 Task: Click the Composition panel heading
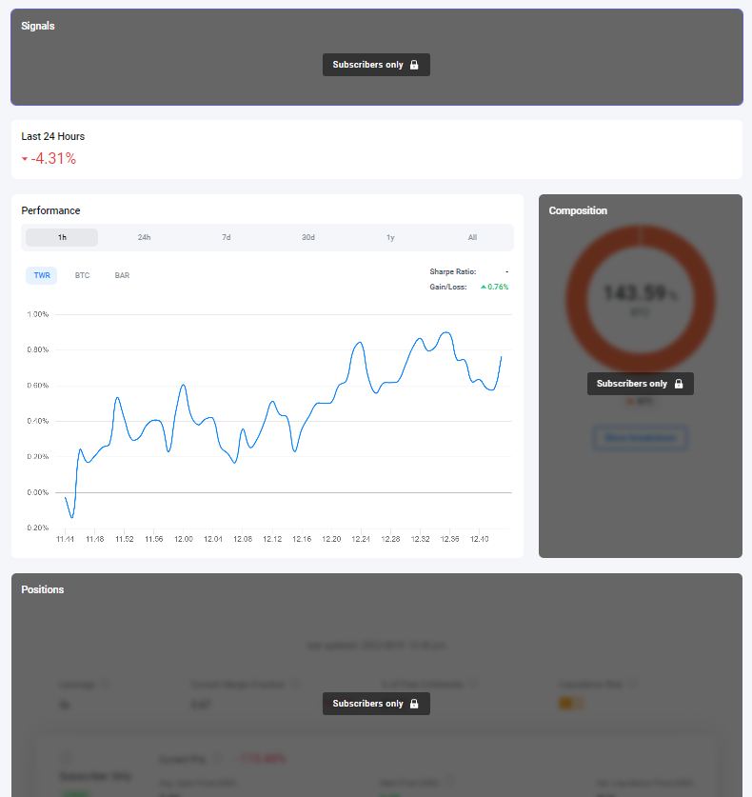[578, 210]
